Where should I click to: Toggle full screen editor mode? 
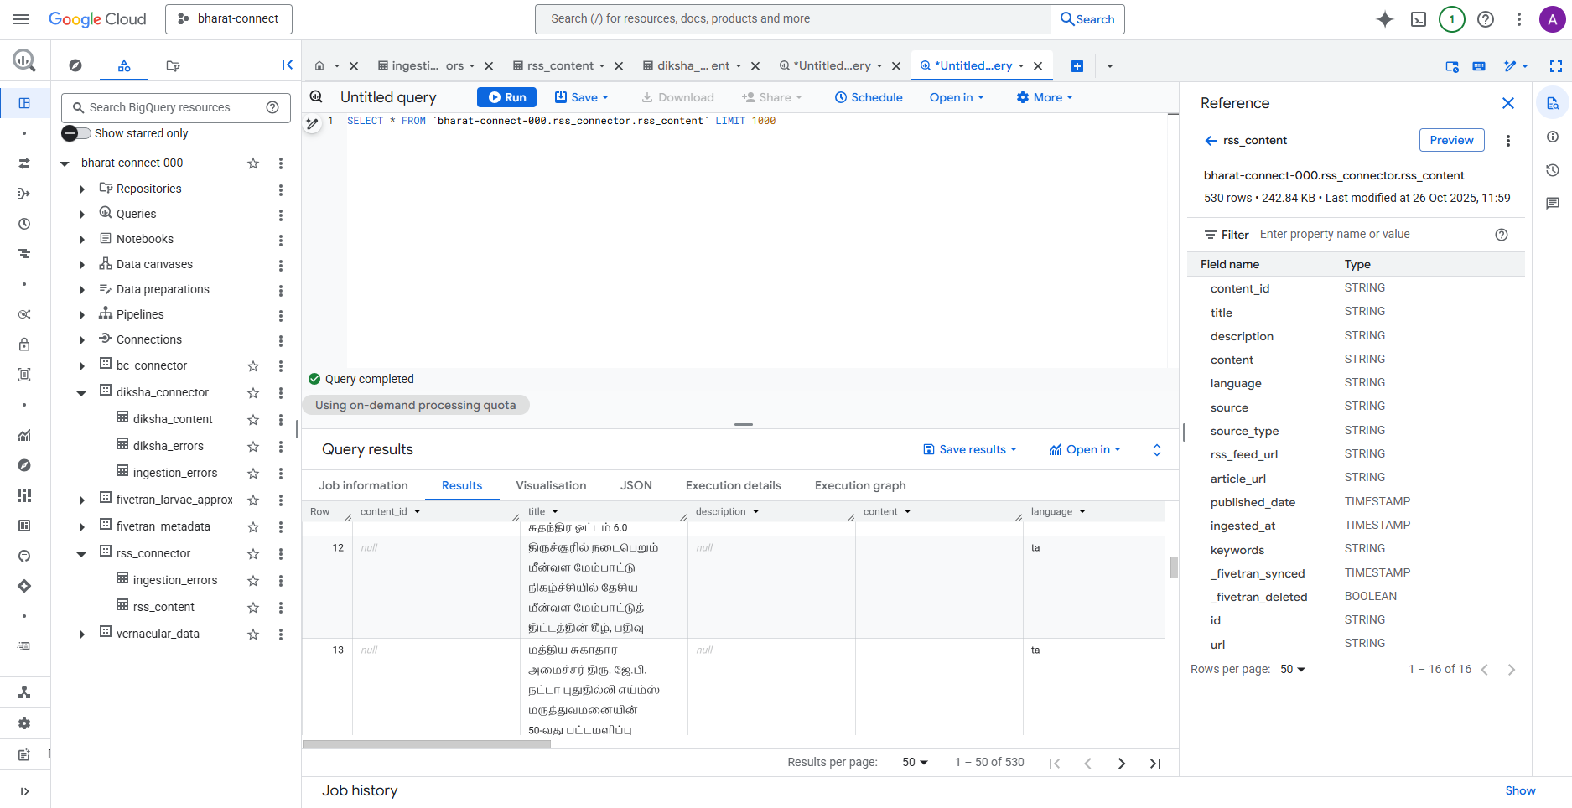click(1556, 66)
